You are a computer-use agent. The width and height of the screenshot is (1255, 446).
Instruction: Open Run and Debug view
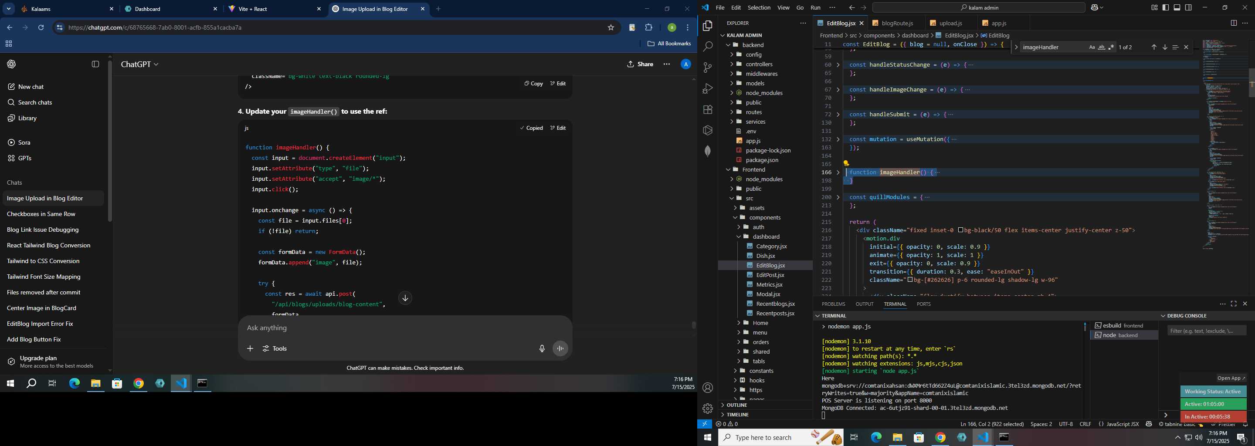[707, 88]
